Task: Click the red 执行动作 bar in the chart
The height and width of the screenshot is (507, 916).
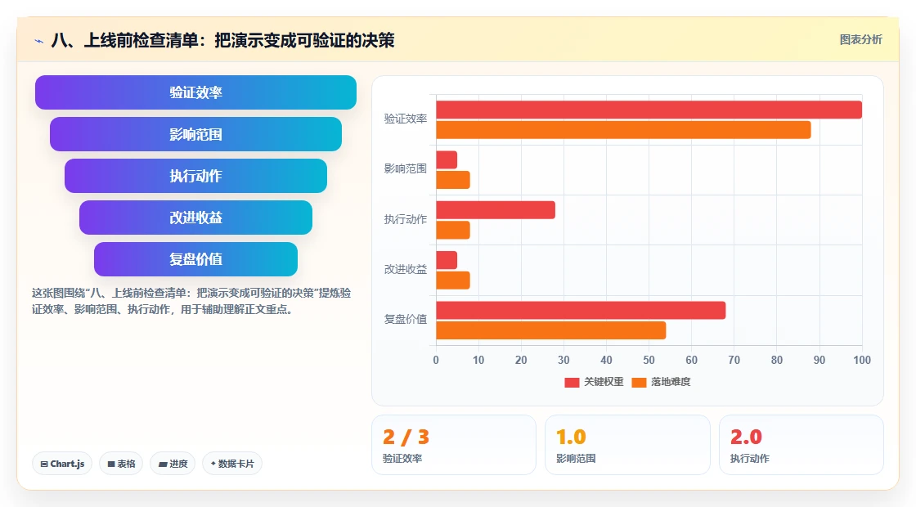Action: point(496,210)
